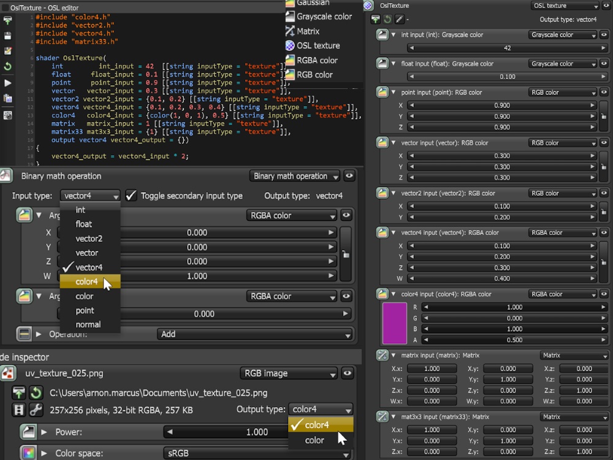613x460 pixels.
Task: Click the Color space node icon
Action: (28, 453)
